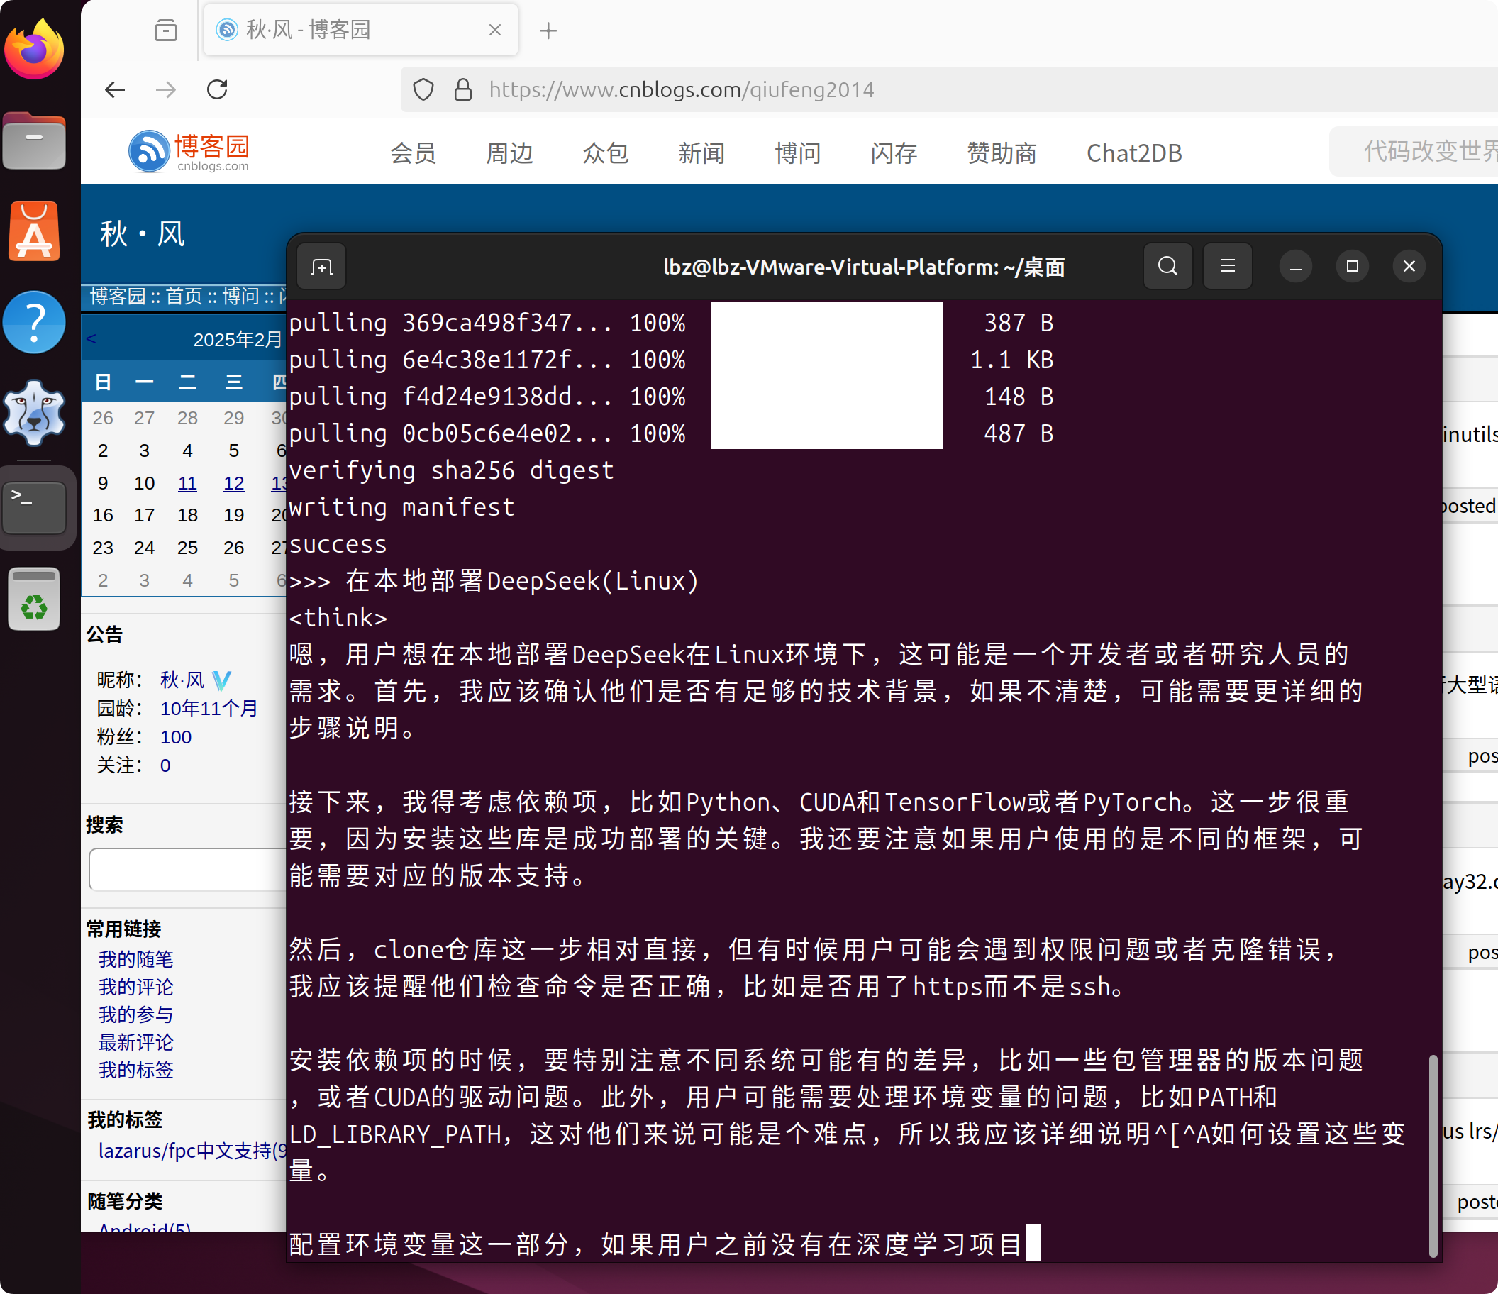Go back to the previous page
1498x1294 pixels.
[x=115, y=89]
